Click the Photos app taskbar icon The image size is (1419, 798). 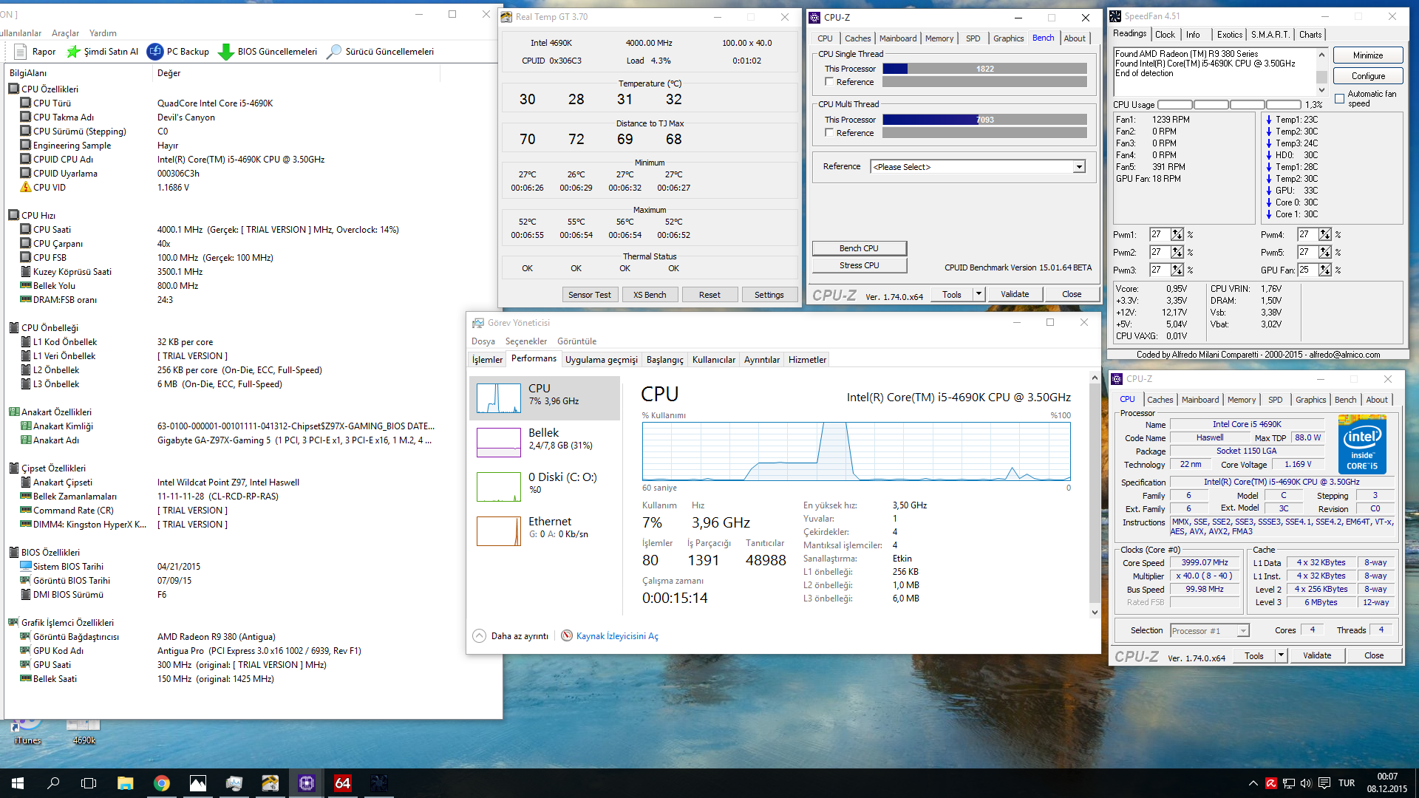click(x=197, y=783)
